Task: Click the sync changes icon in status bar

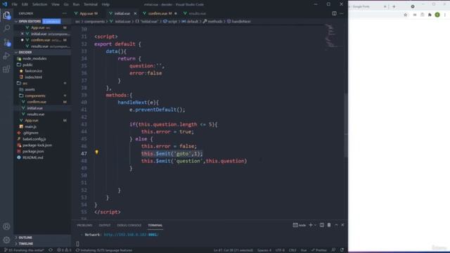Action: (x=51, y=250)
